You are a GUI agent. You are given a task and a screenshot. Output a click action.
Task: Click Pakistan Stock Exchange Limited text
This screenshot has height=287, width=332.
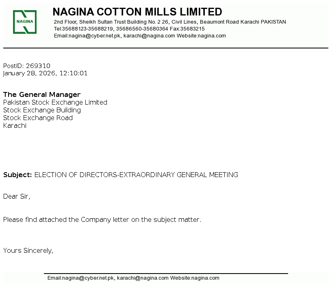click(x=55, y=103)
